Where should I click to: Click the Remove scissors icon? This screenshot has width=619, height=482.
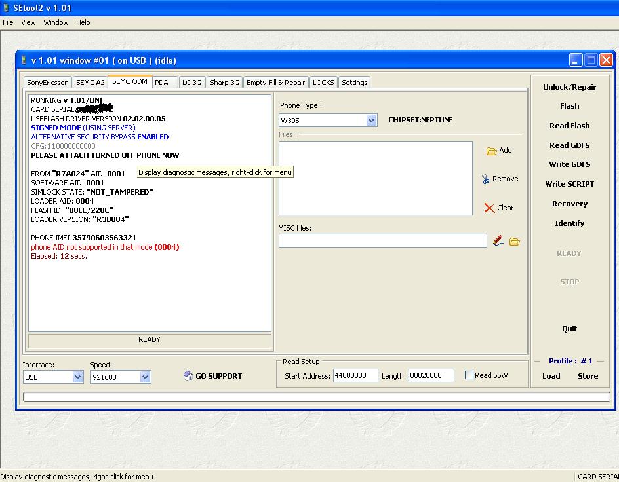point(486,179)
